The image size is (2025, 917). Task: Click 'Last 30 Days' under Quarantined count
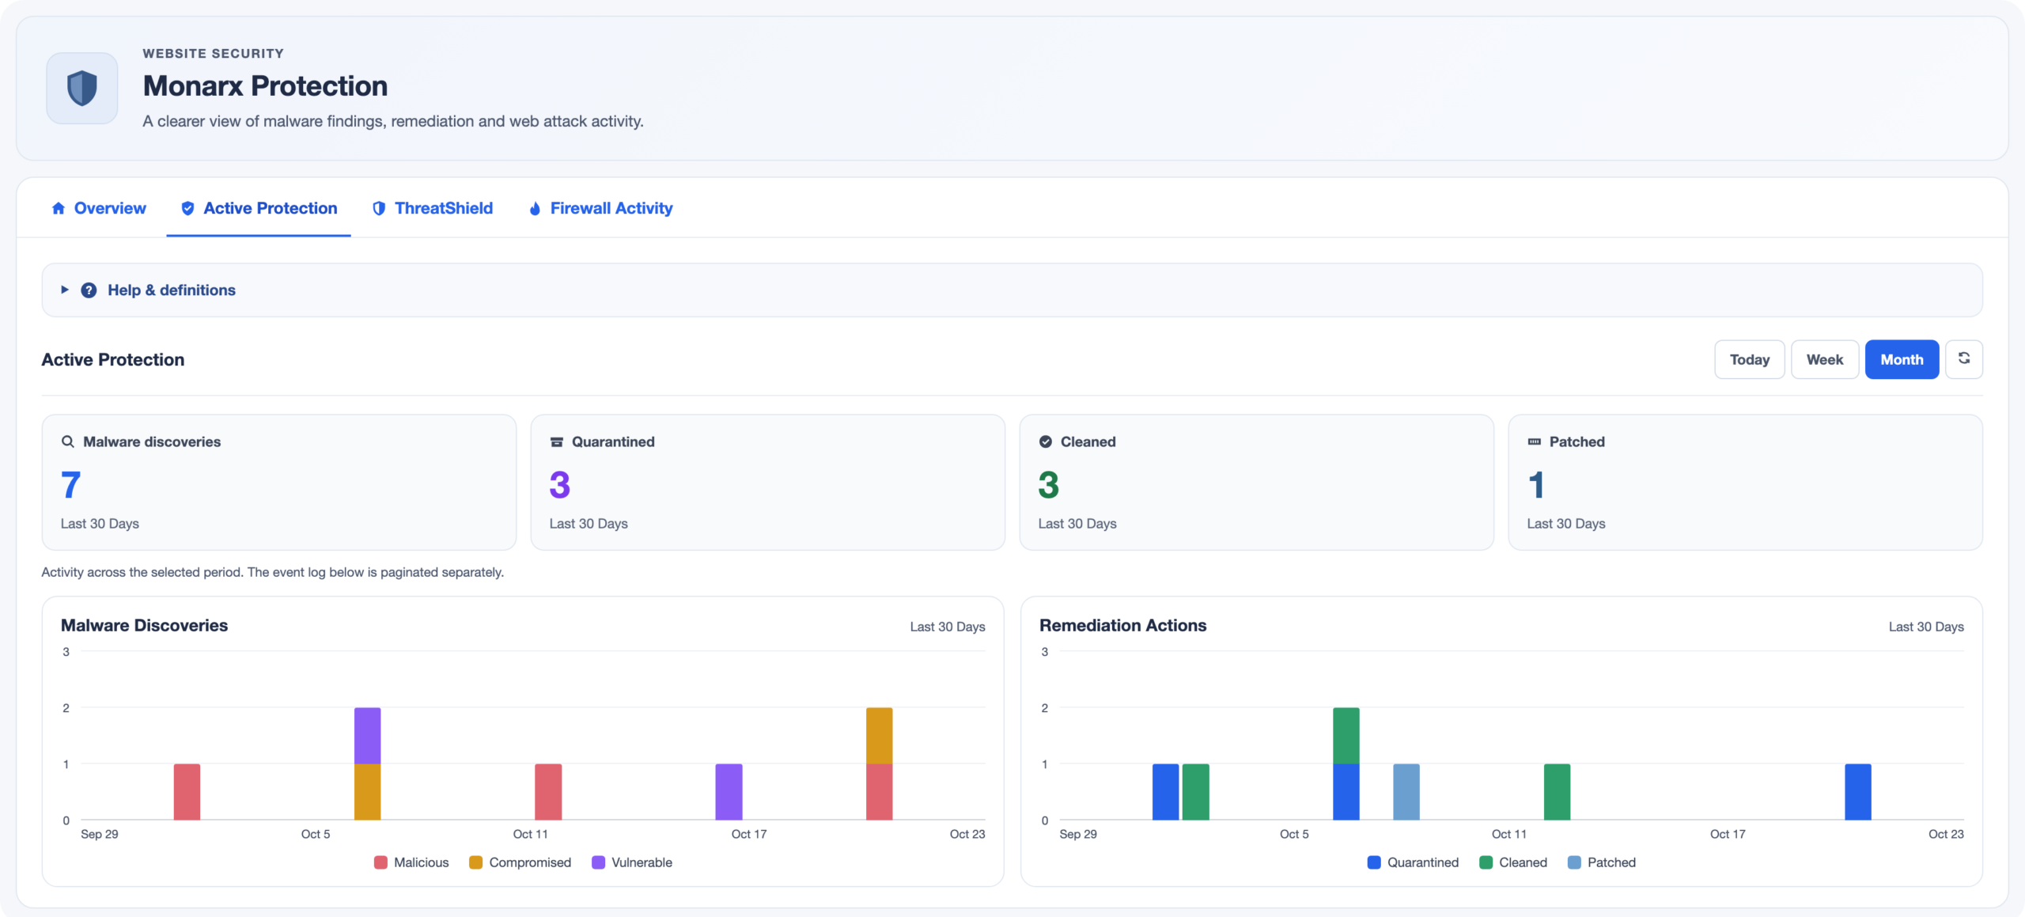(589, 524)
